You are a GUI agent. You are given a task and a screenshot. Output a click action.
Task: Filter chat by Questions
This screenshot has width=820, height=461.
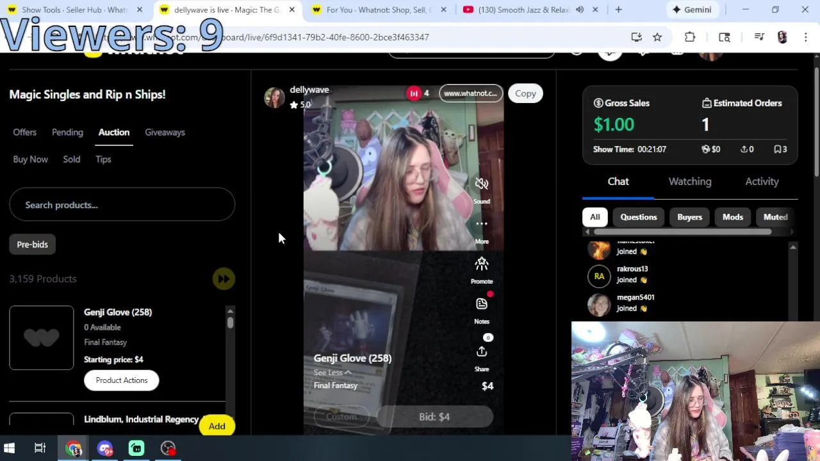[639, 217]
